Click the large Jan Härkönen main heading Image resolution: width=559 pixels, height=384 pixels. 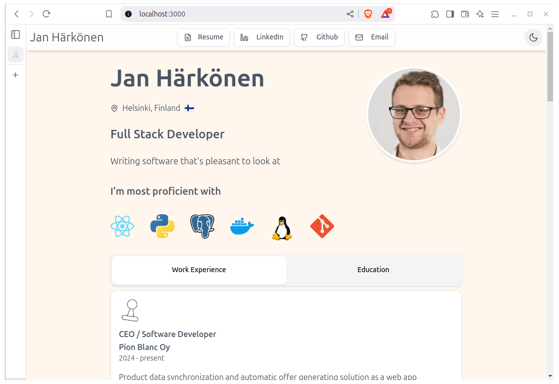tap(187, 78)
